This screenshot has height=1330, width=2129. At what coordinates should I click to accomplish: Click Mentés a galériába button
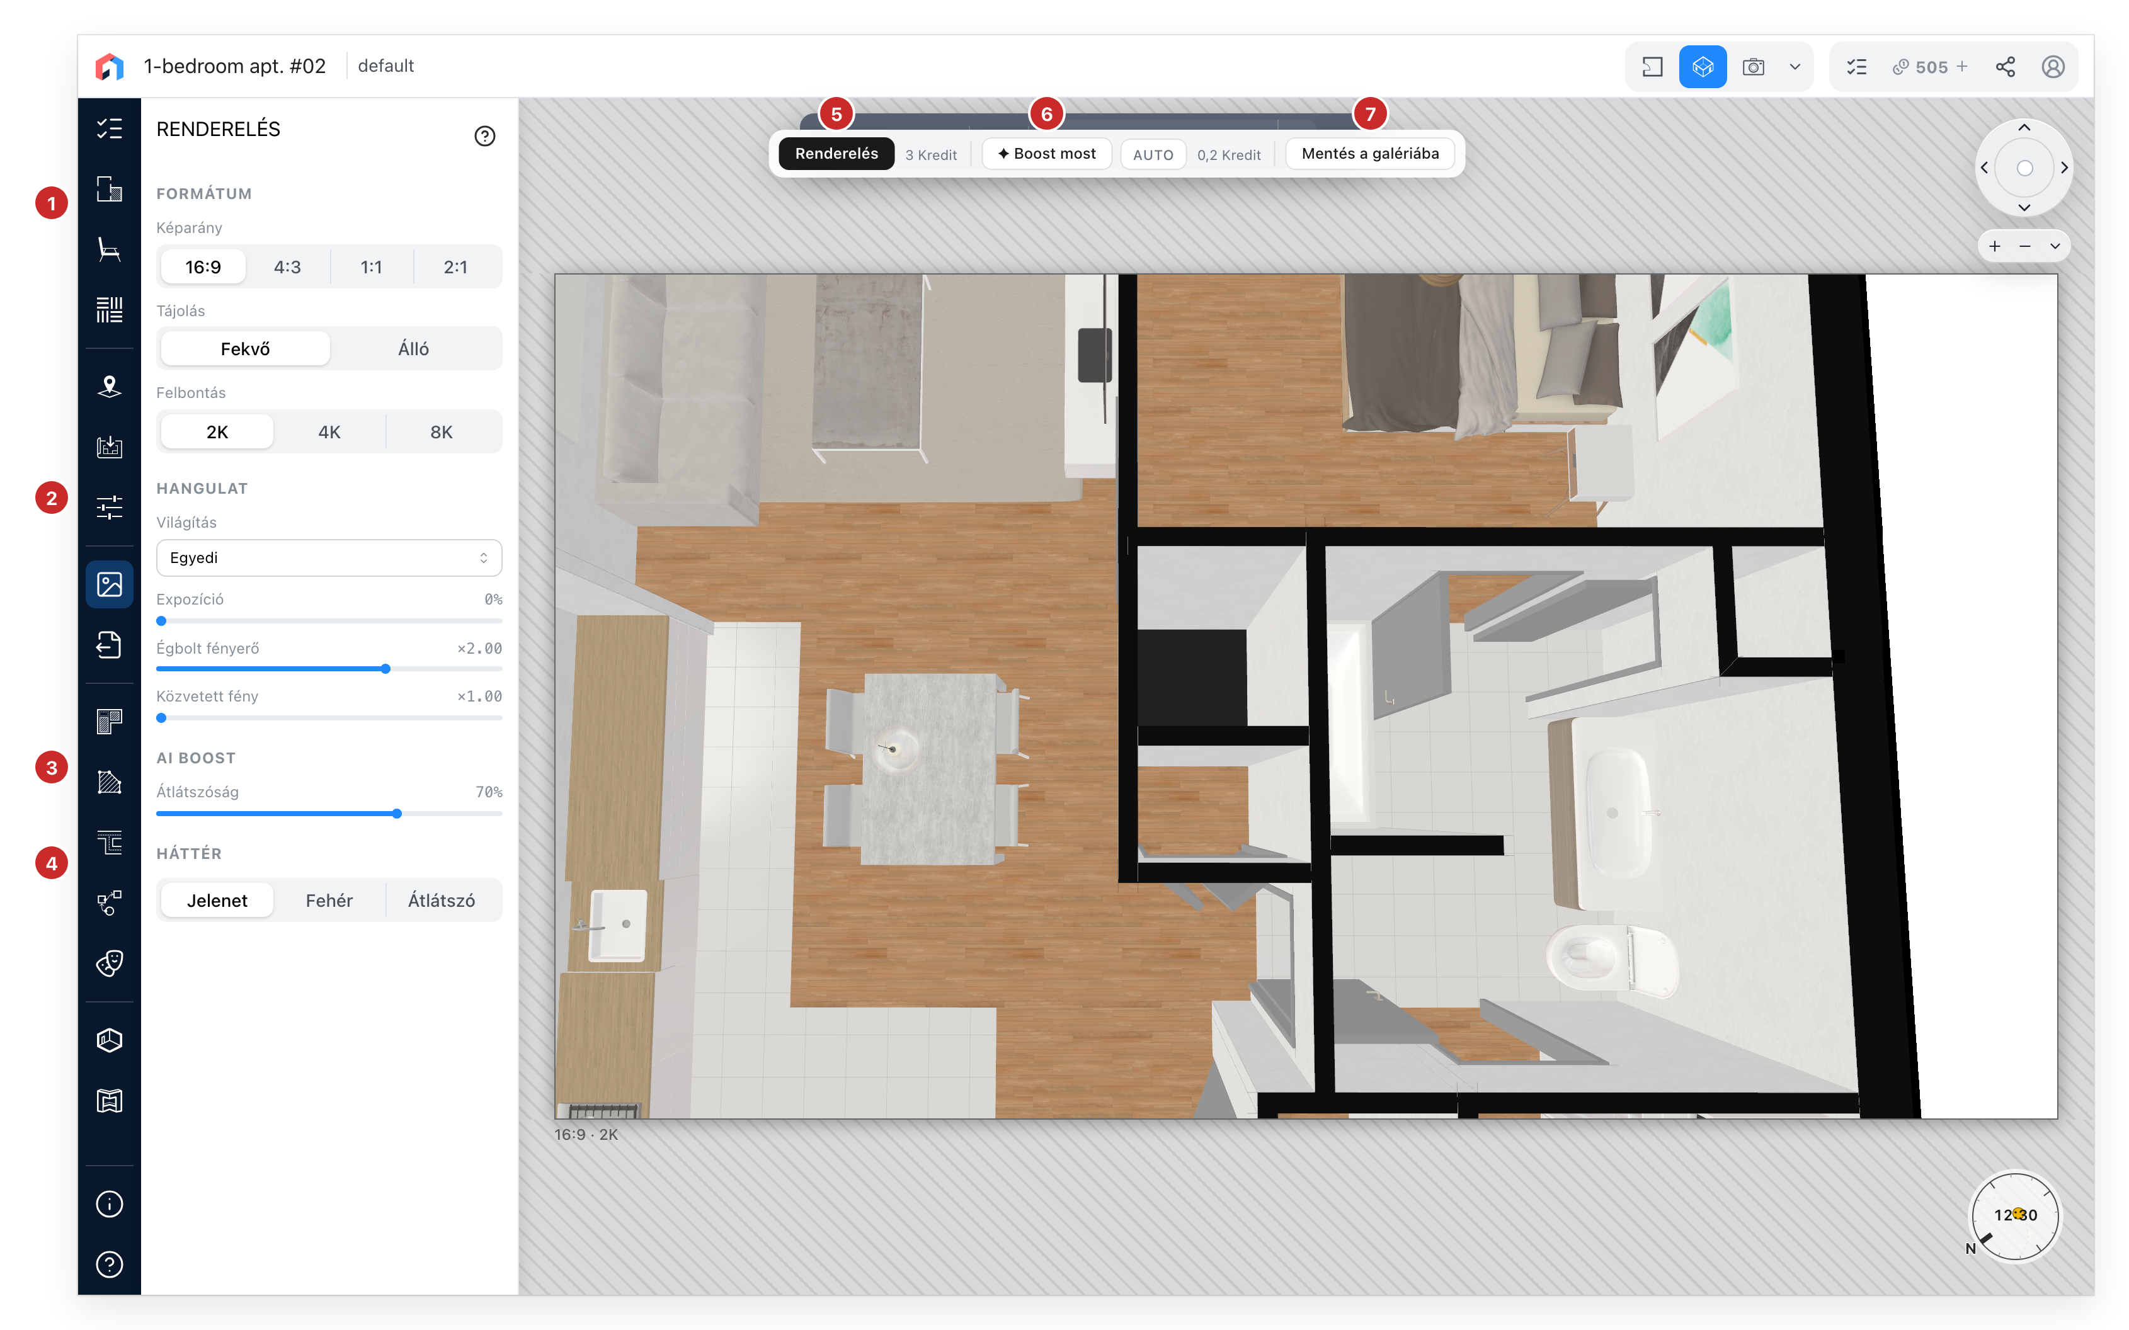[x=1370, y=154]
